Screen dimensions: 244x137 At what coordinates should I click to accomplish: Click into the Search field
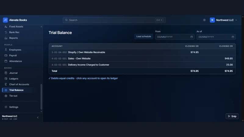[x=114, y=20]
